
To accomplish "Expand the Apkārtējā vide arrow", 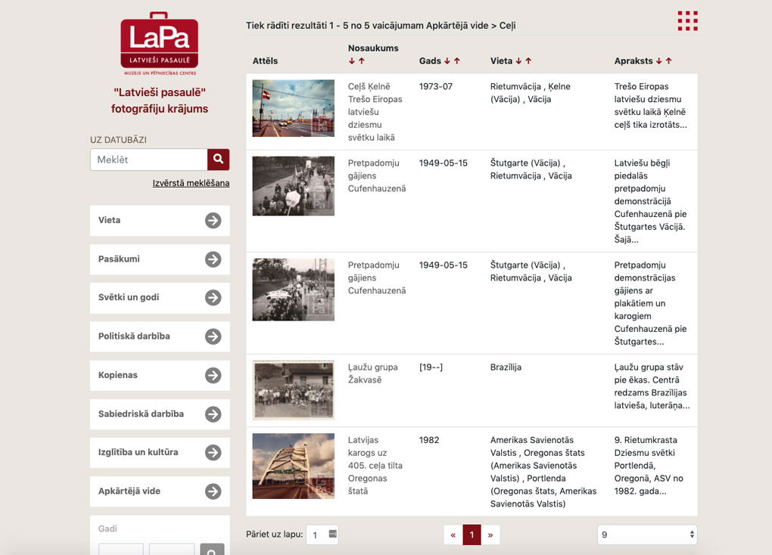I will point(213,491).
